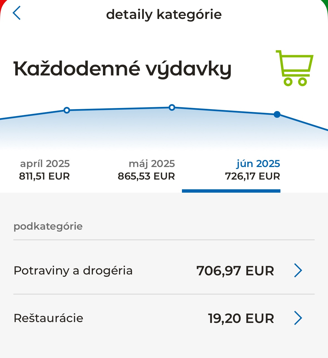
Task: Tap the back arrow icon
Action: tap(17, 13)
